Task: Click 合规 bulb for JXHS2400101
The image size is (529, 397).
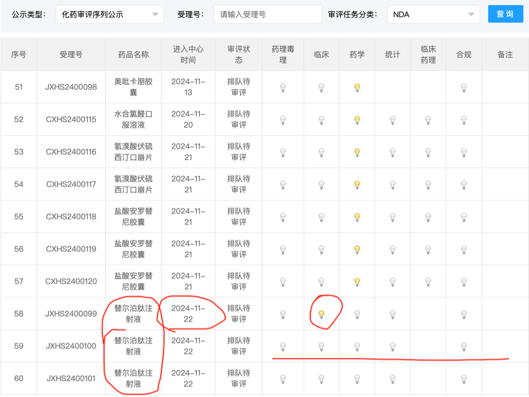Action: [464, 379]
